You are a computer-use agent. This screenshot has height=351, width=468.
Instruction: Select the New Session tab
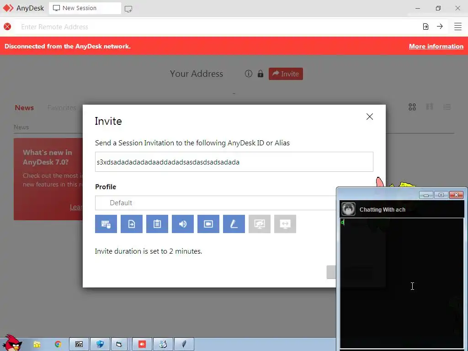coord(85,8)
